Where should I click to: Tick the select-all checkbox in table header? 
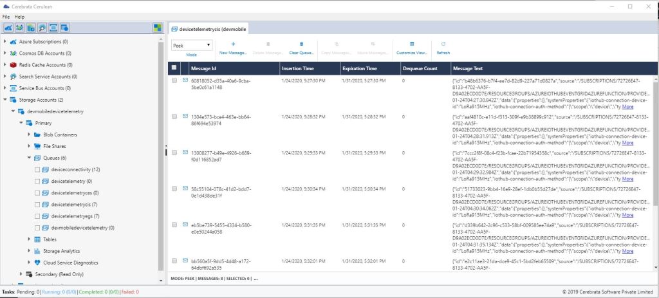click(174, 68)
